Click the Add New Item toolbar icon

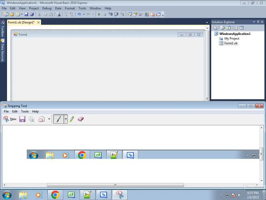click(18, 15)
